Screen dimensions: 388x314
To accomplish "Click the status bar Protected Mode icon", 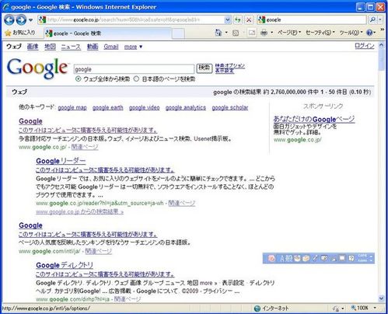I will coord(336,309).
